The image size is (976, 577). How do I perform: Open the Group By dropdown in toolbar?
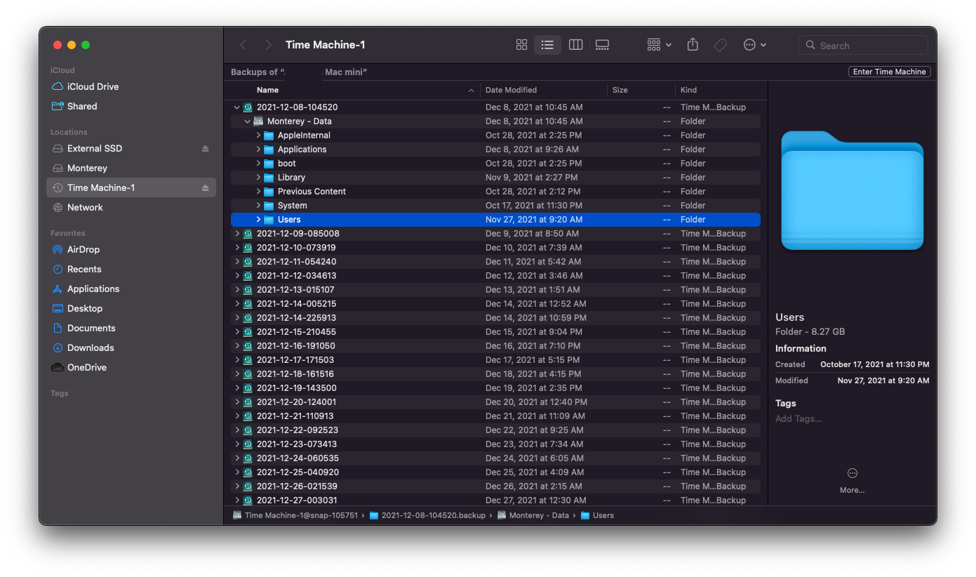[x=659, y=45]
